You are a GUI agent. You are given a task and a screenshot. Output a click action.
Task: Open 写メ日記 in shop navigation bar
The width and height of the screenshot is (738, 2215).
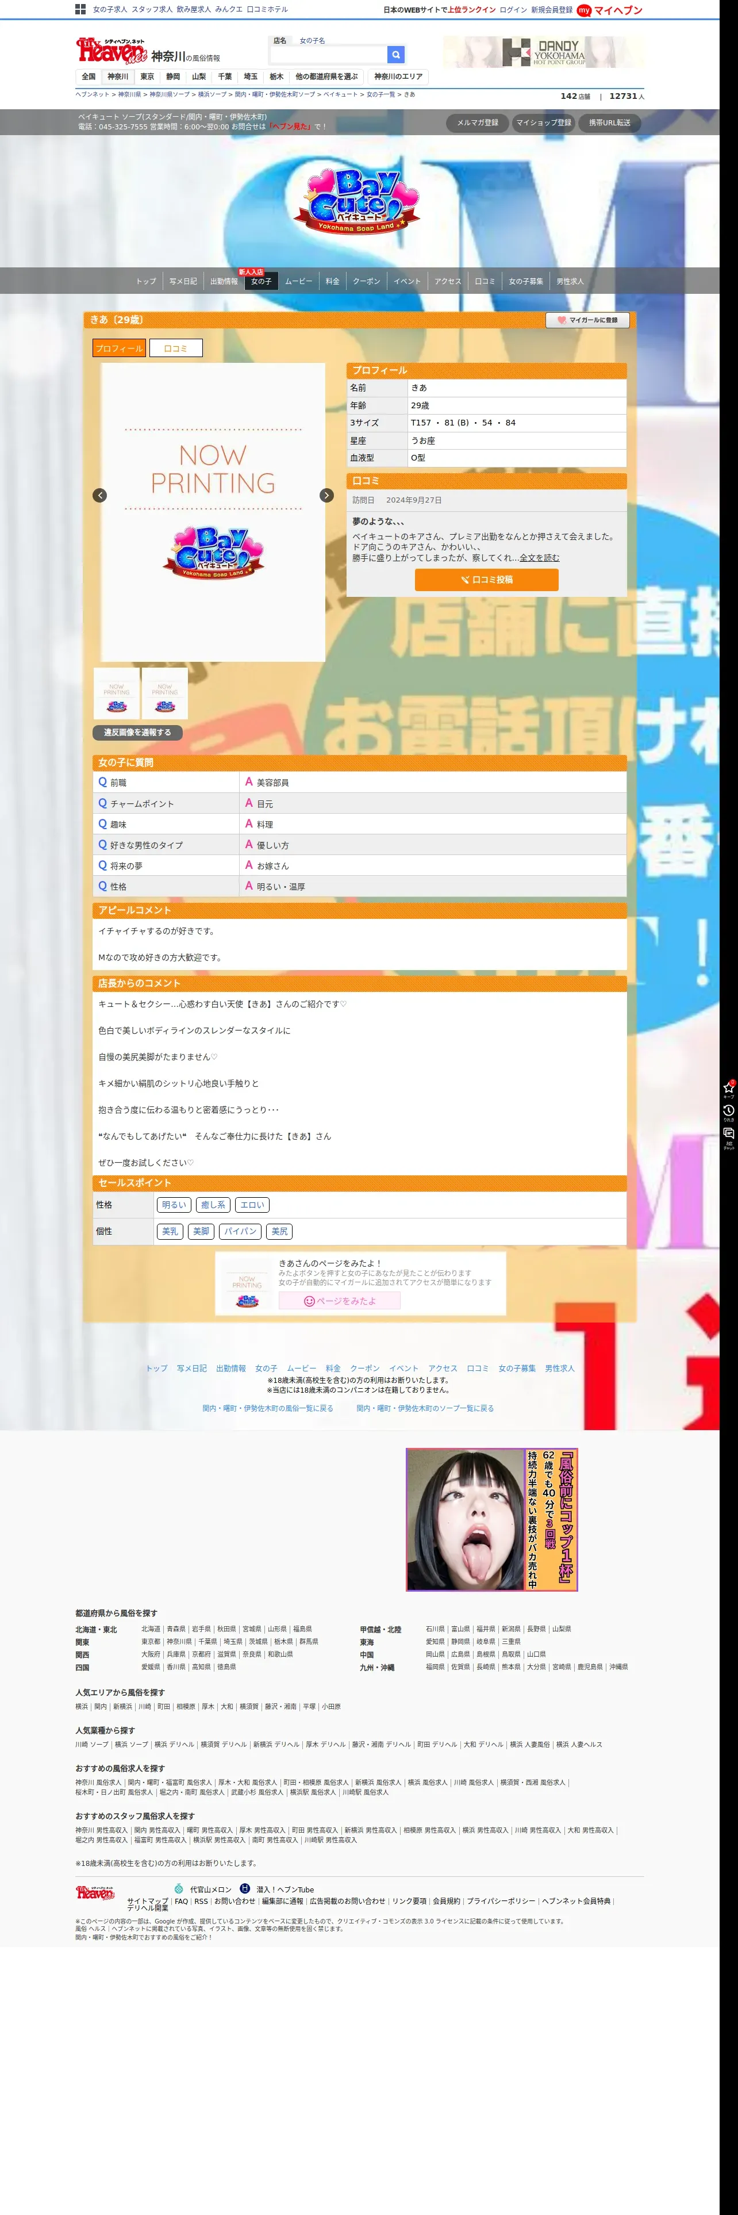coord(183,281)
